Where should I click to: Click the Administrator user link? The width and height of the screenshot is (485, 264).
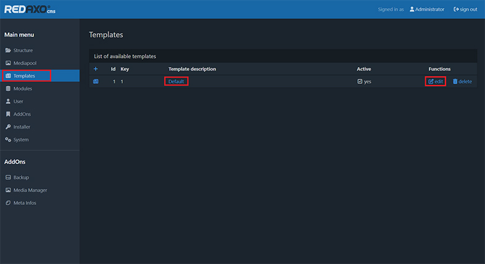point(427,9)
